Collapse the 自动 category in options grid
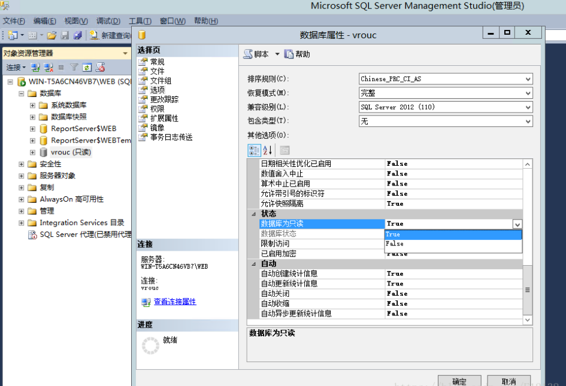Image resolution: width=566 pixels, height=386 pixels. [253, 264]
